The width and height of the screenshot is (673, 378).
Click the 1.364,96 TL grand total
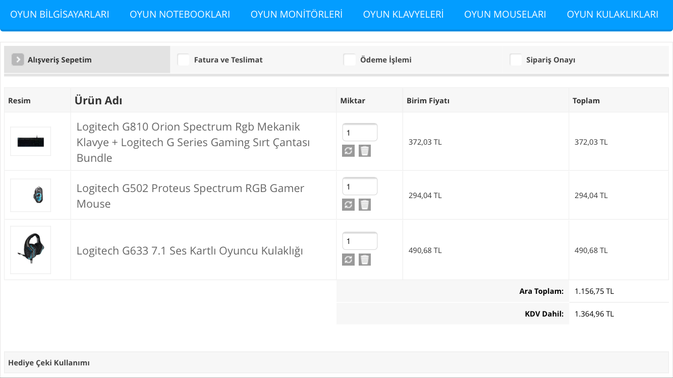click(x=594, y=314)
